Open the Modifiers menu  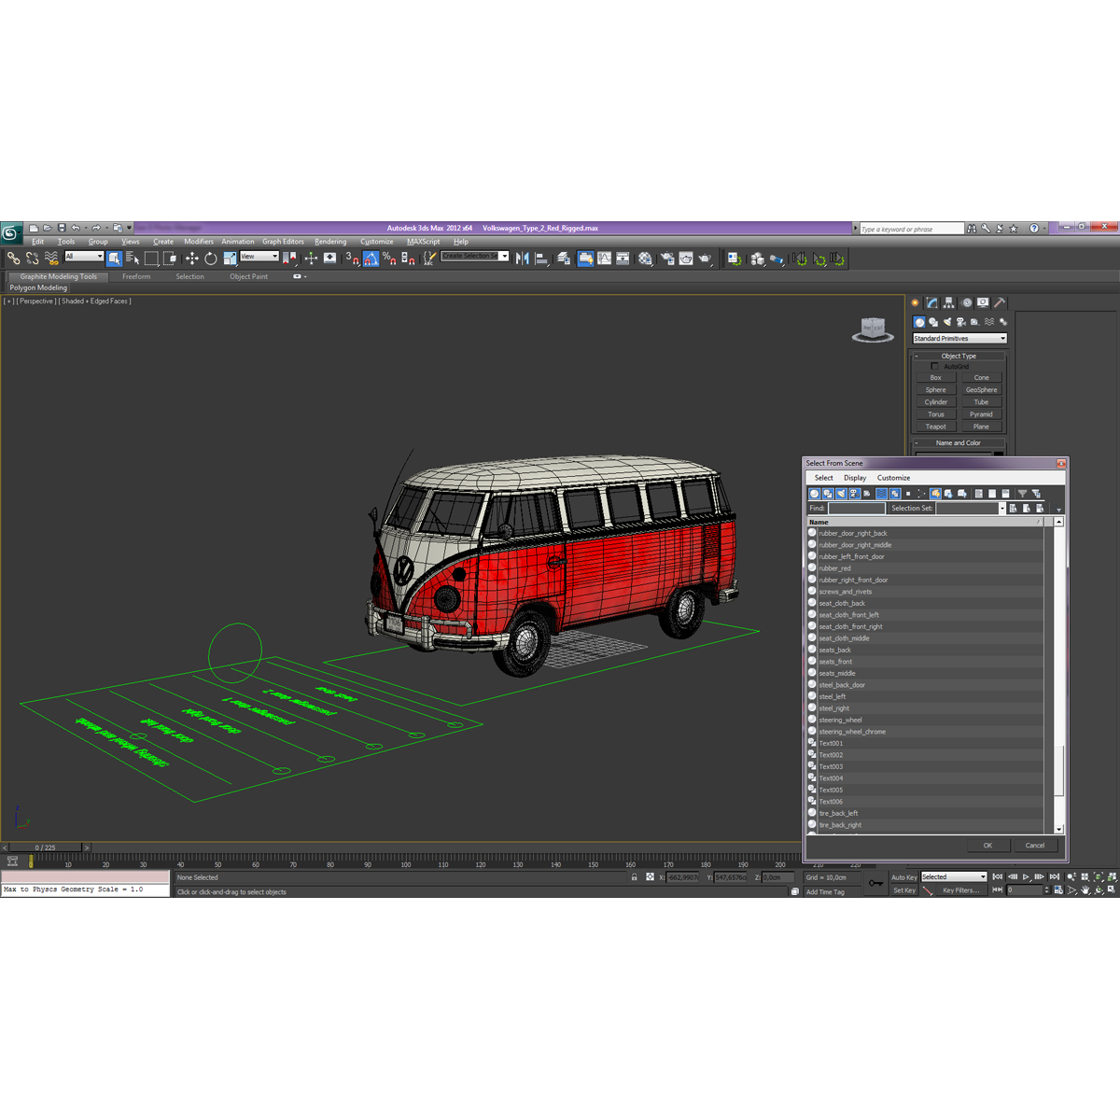tap(199, 242)
